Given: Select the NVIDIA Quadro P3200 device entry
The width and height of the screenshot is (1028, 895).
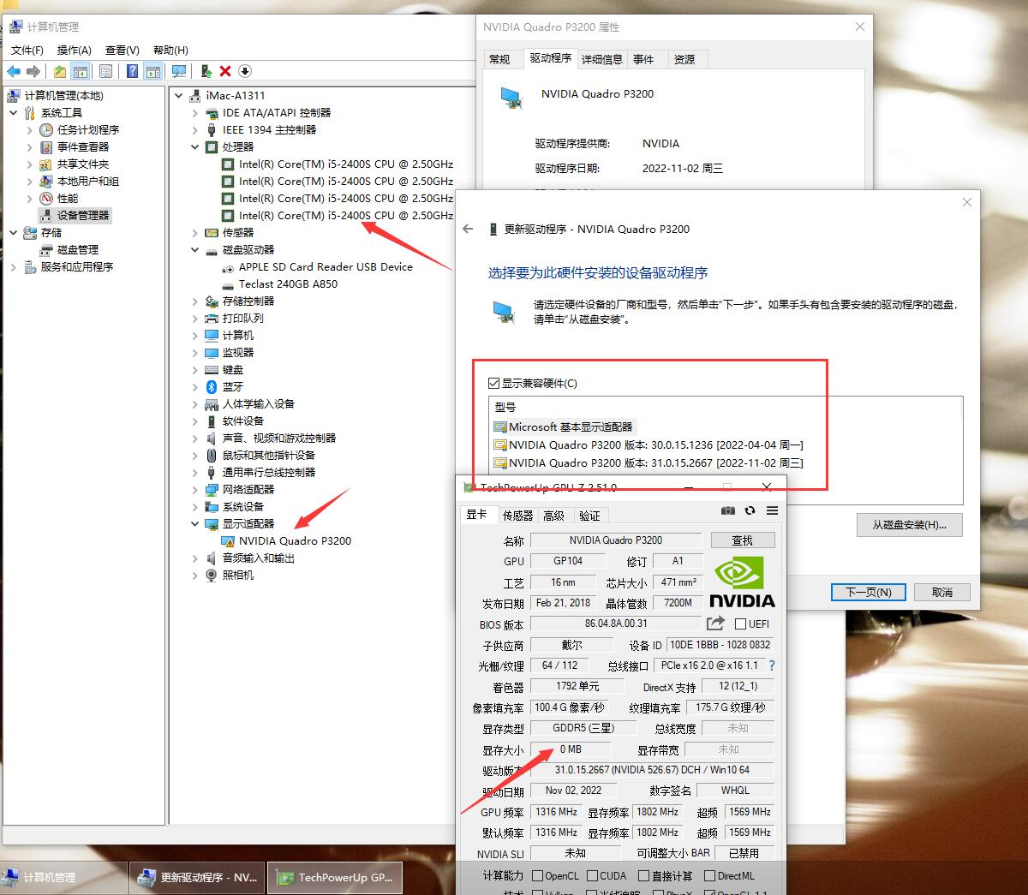Looking at the screenshot, I should tap(295, 540).
